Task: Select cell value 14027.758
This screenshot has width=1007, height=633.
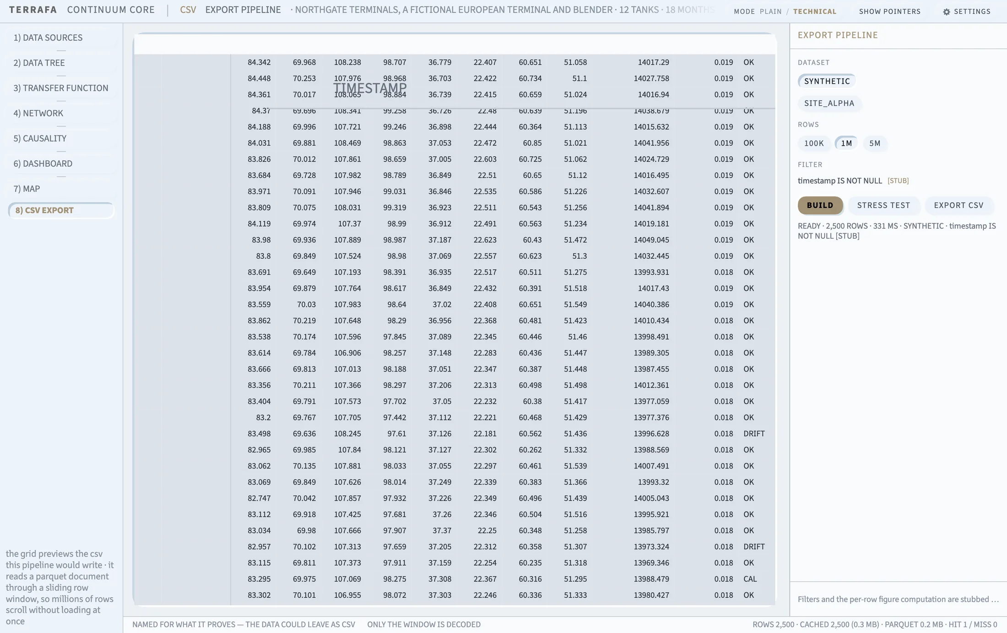Action: coord(651,78)
